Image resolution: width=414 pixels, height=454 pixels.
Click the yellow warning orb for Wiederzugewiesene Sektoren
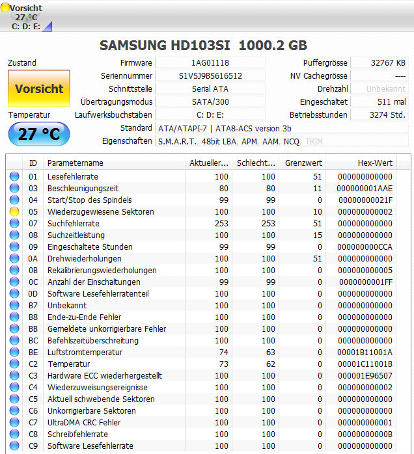14,211
